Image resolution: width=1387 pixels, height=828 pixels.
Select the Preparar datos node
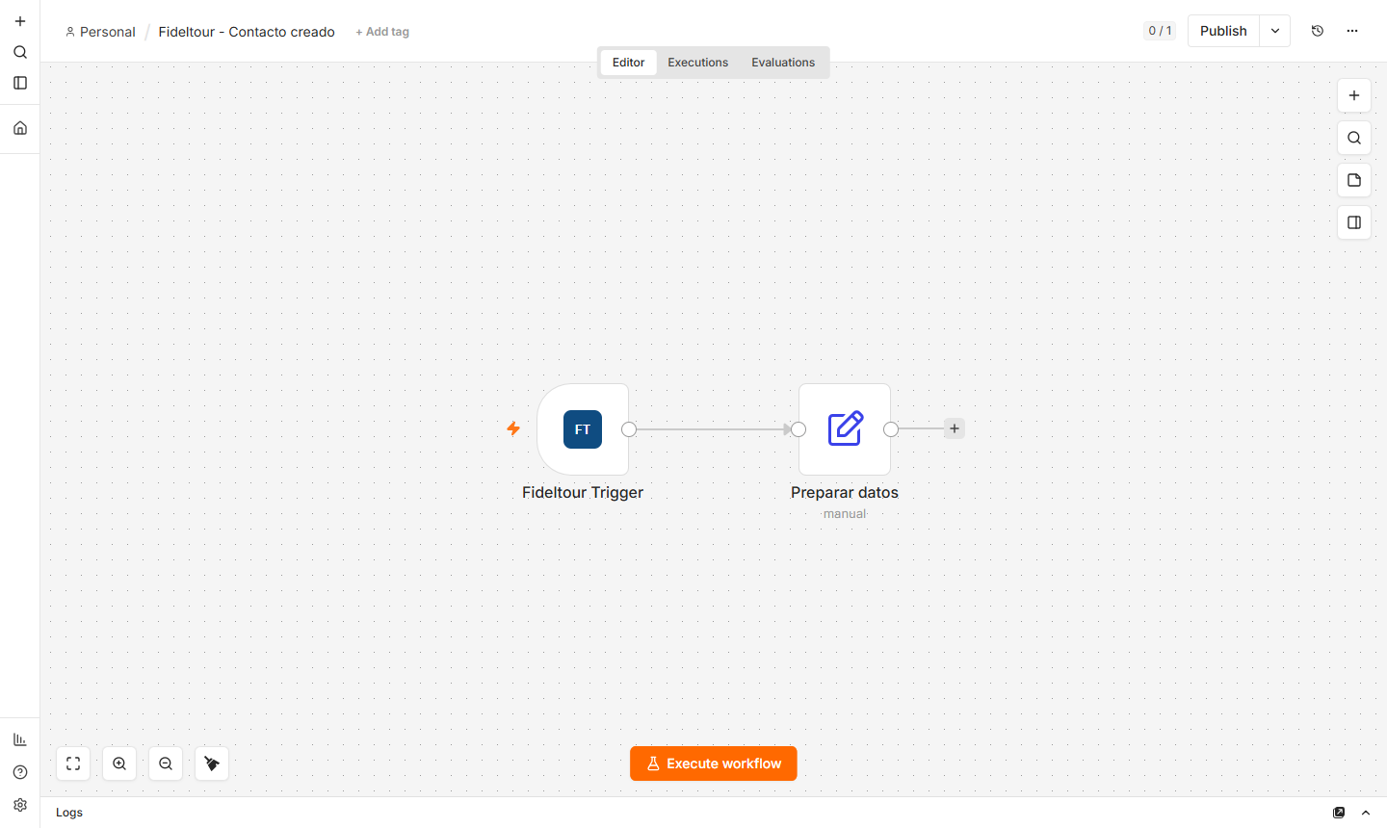845,429
